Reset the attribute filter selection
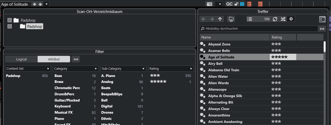 pyautogui.click(x=76, y=59)
